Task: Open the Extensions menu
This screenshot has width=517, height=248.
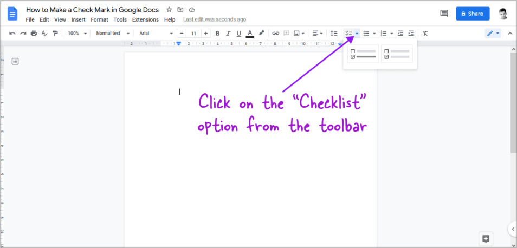Action: tap(145, 19)
